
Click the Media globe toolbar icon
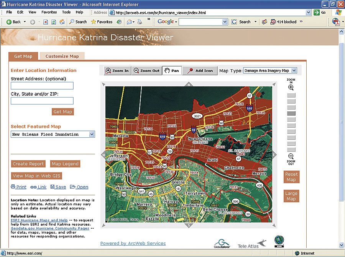pos(119,22)
